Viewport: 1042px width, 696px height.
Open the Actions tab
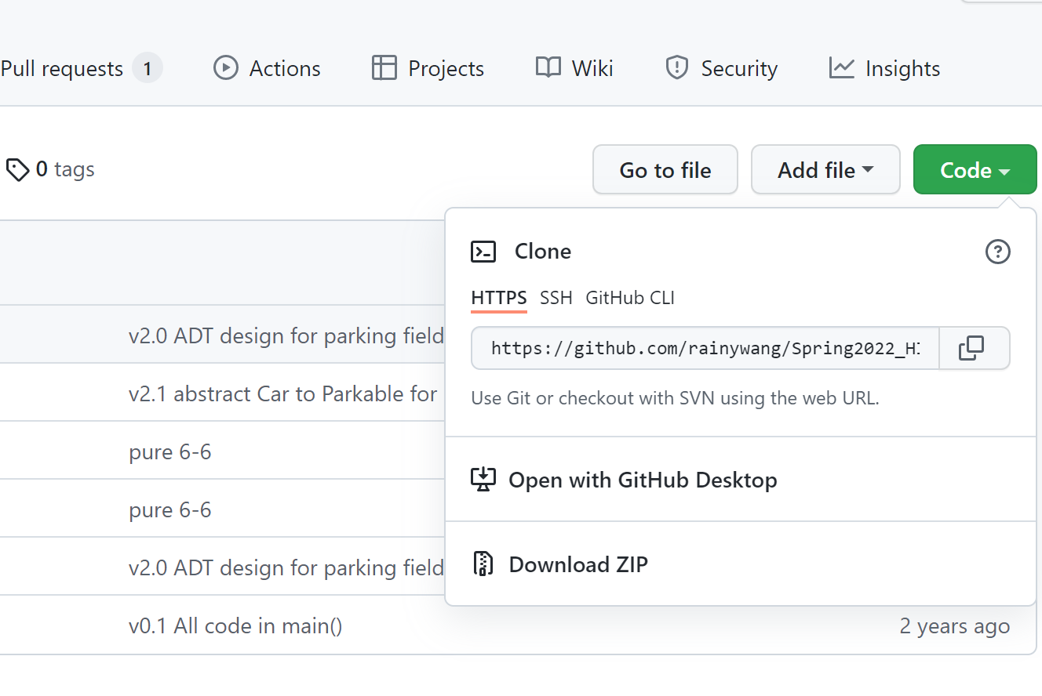[267, 68]
